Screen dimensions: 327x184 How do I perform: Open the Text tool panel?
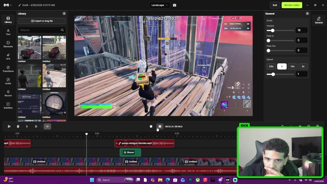tap(8, 32)
